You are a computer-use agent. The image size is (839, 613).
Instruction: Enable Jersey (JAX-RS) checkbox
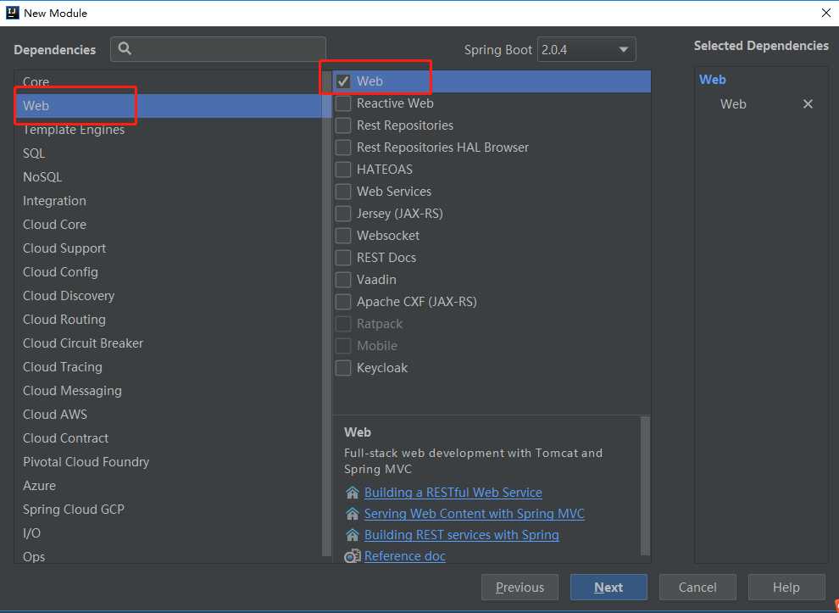pyautogui.click(x=343, y=214)
